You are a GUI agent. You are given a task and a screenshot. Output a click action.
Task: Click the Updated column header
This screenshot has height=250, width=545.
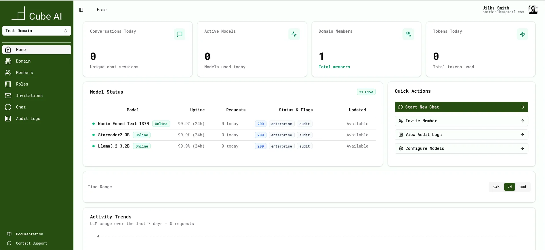tap(357, 110)
